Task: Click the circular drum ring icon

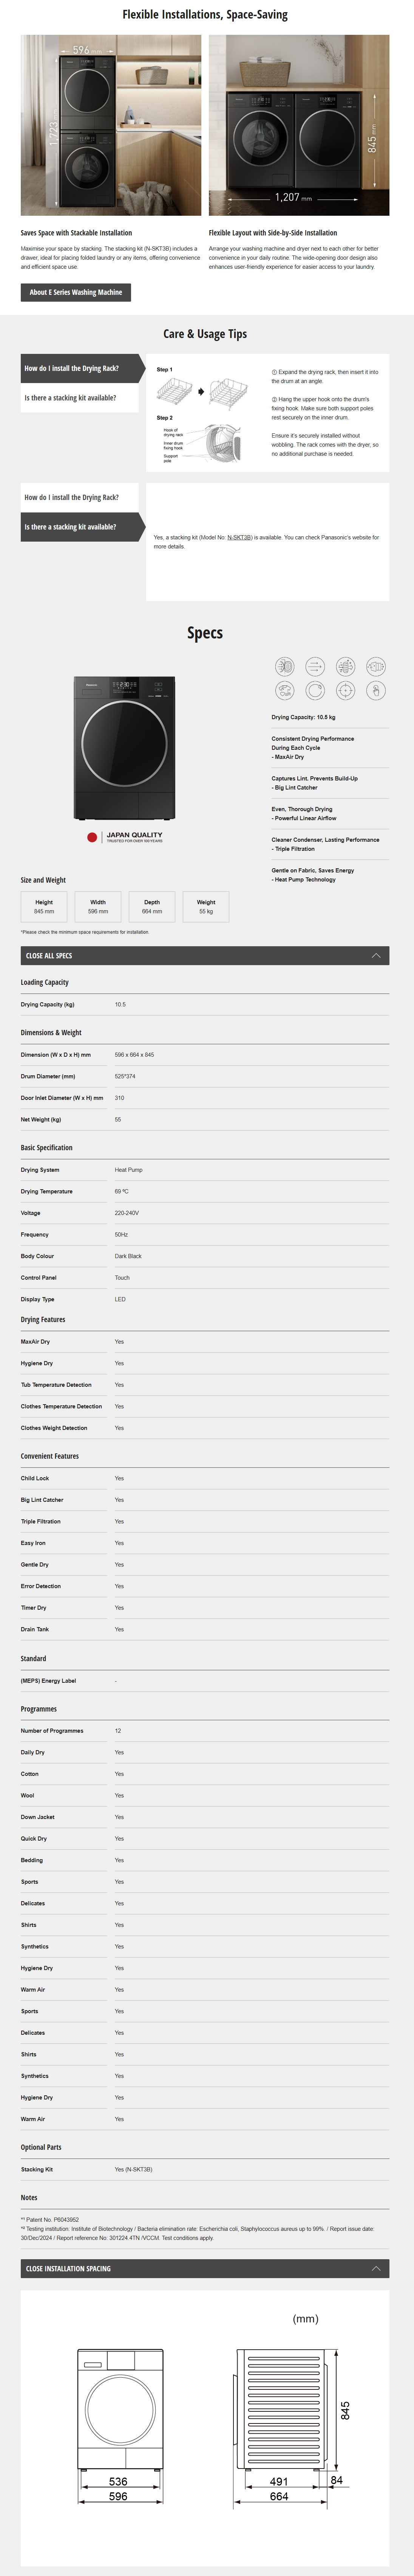Action: click(x=315, y=690)
